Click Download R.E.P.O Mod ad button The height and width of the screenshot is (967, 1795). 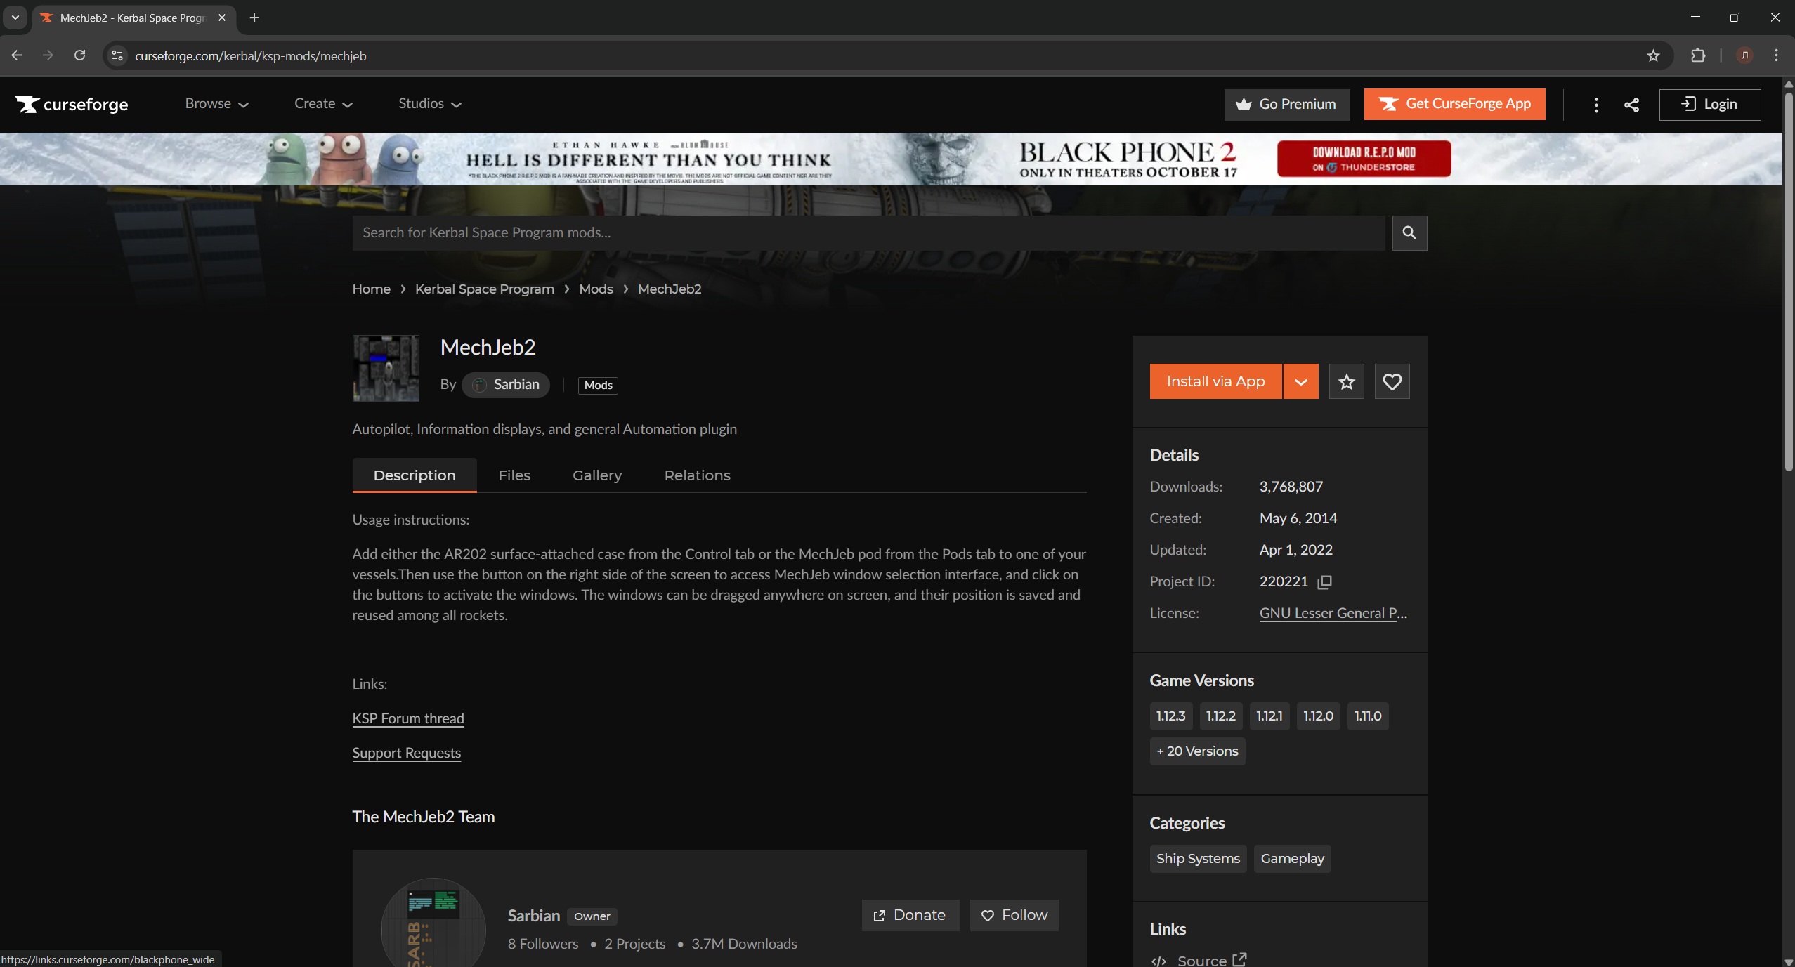pyautogui.click(x=1364, y=159)
